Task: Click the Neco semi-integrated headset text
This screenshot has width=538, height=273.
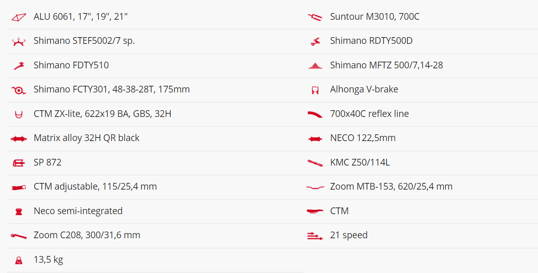Action: point(78,211)
